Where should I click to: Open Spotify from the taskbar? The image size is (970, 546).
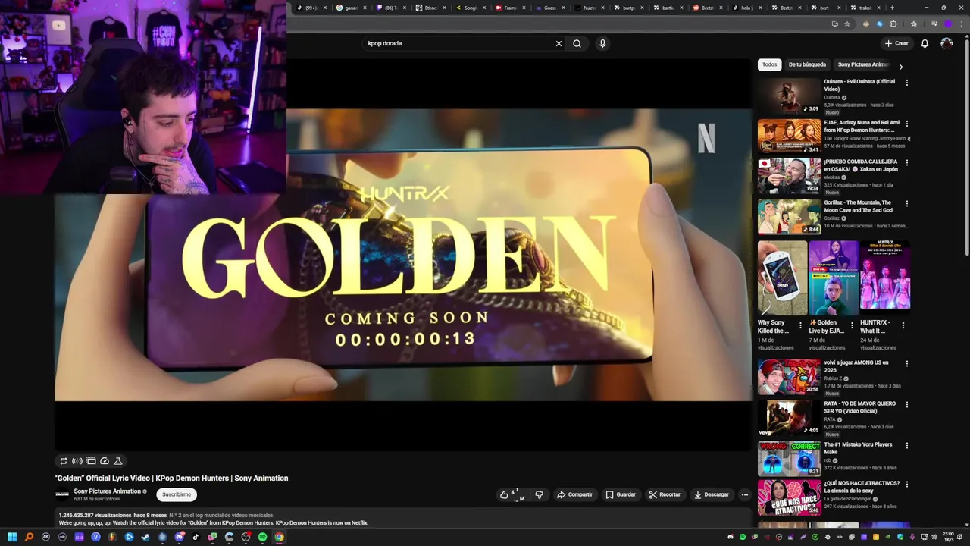(262, 537)
